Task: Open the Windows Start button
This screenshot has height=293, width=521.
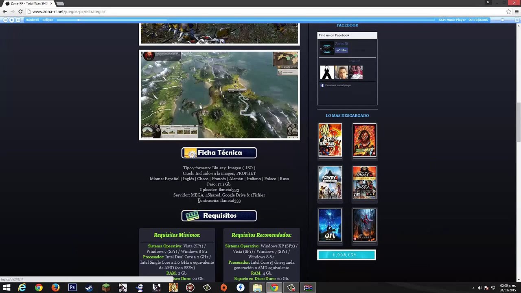Action: [x=7, y=288]
